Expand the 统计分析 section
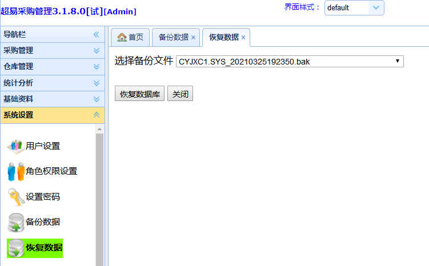Screen dimensions: 429x266 pyautogui.click(x=96, y=83)
